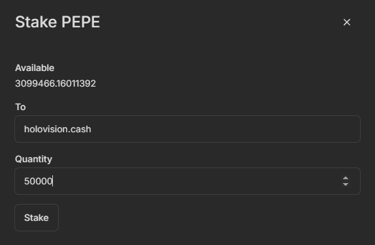Select the quantity spinner control
375x245 pixels.
[x=346, y=181]
